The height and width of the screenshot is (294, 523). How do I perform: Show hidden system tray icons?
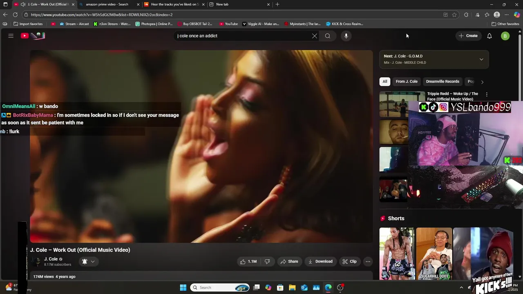(x=462, y=287)
